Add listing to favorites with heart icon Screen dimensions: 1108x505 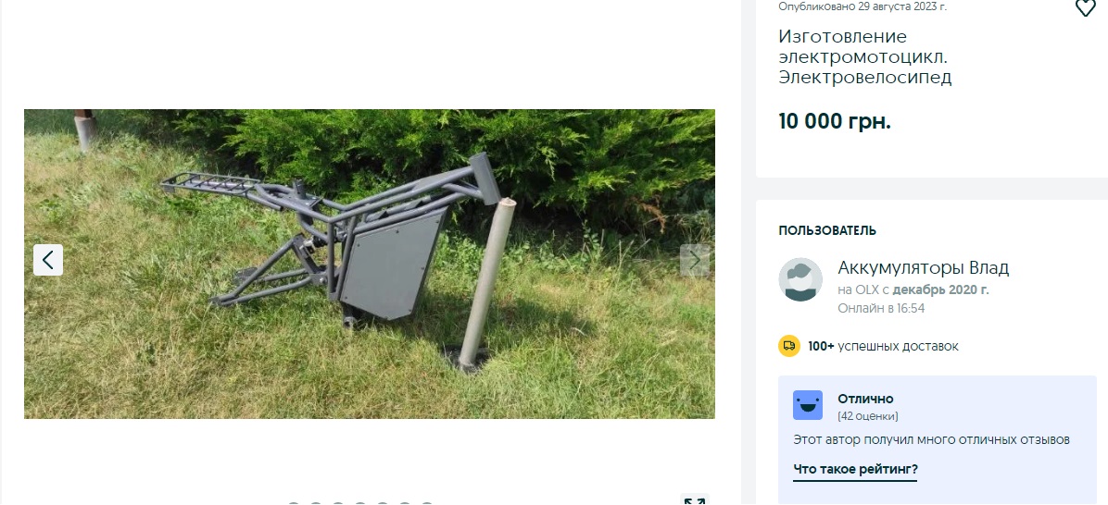coord(1085,7)
